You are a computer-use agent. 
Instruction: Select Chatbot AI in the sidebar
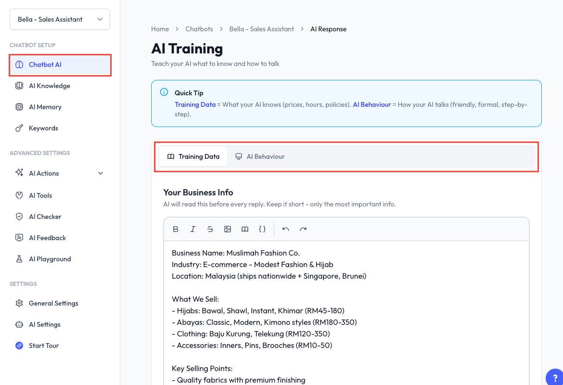click(60, 64)
